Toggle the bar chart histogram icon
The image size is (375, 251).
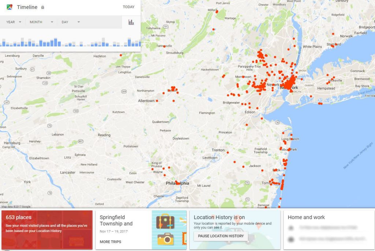[x=131, y=22]
